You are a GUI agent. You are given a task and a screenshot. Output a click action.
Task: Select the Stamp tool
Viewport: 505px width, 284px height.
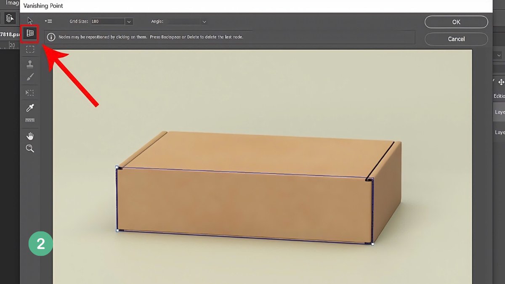point(30,64)
